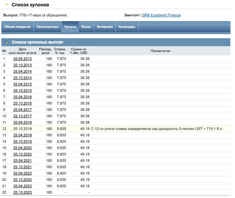Screen dimensions: 235x198
Task: Click the Ставка, % год. column header
Action: tap(60, 51)
